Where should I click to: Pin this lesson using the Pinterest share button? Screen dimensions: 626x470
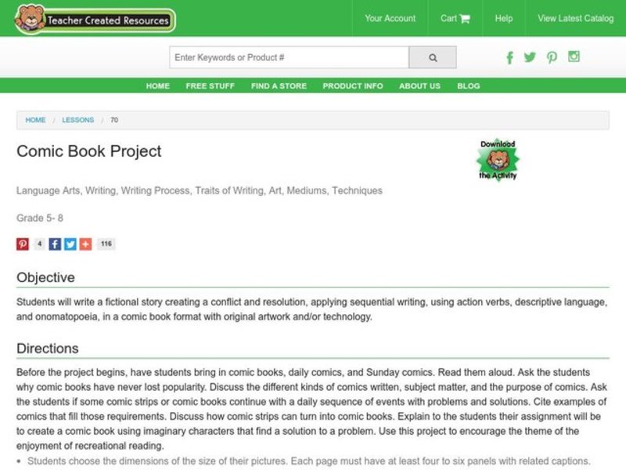pos(23,244)
